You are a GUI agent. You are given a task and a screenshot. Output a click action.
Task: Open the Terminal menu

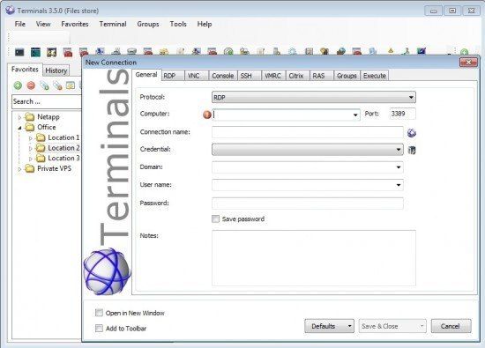(113, 24)
